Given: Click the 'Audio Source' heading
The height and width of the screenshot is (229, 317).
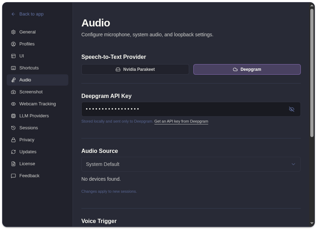Looking at the screenshot, I should 99,151.
